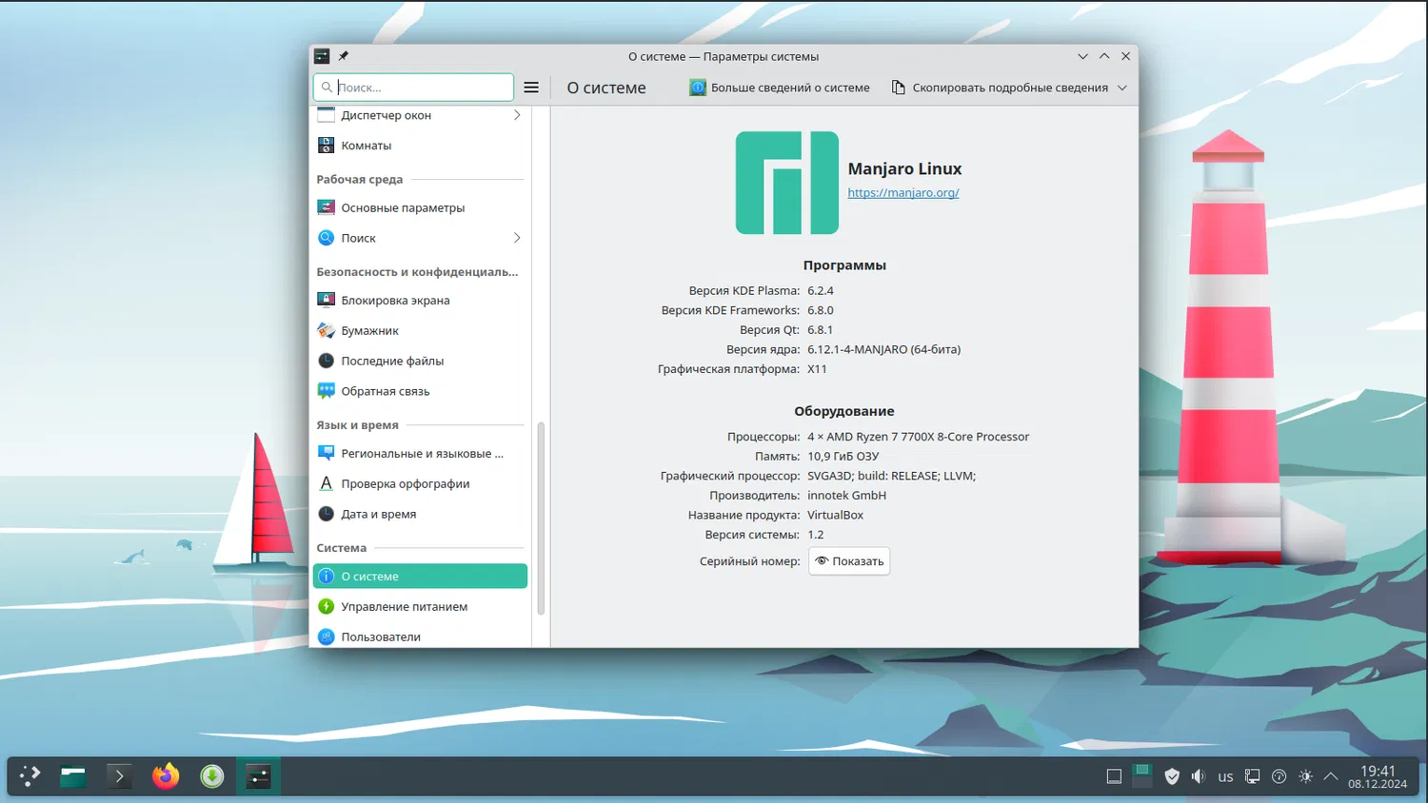Click the Qt version value '6.8.1'
Screen dimensions: 1428x803
[x=820, y=329]
